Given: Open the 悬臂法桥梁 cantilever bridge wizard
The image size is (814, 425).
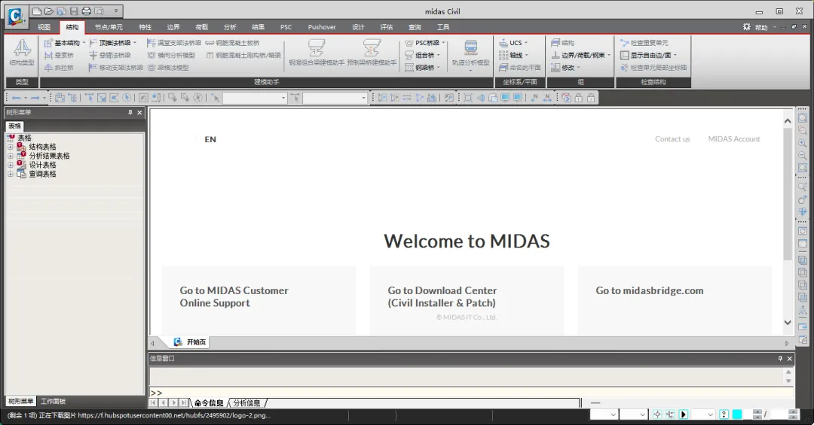Looking at the screenshot, I should coord(109,55).
